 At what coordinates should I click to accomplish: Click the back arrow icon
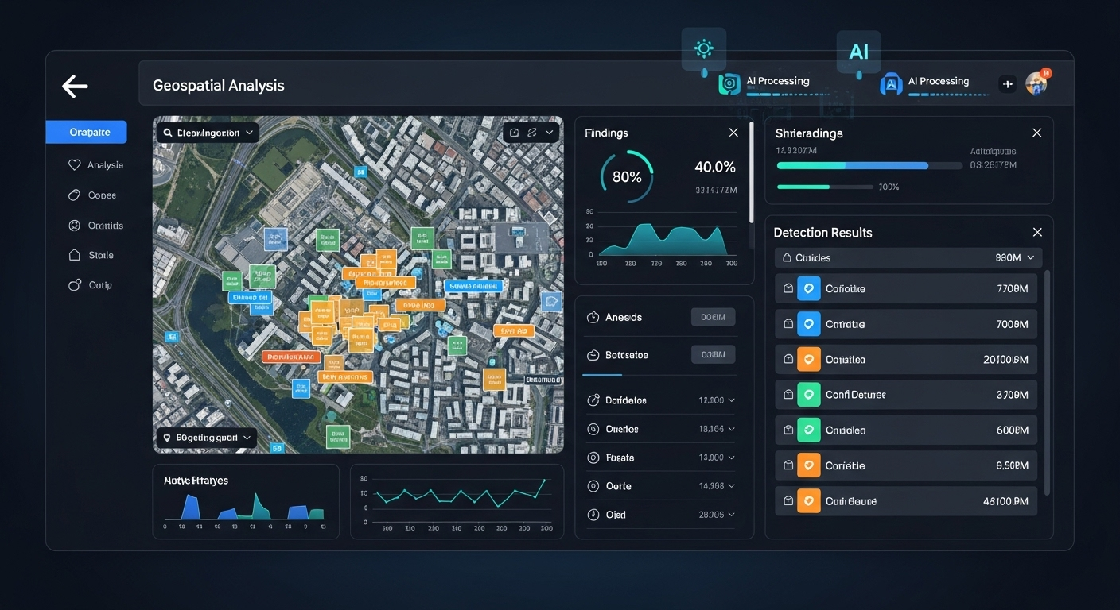point(75,87)
